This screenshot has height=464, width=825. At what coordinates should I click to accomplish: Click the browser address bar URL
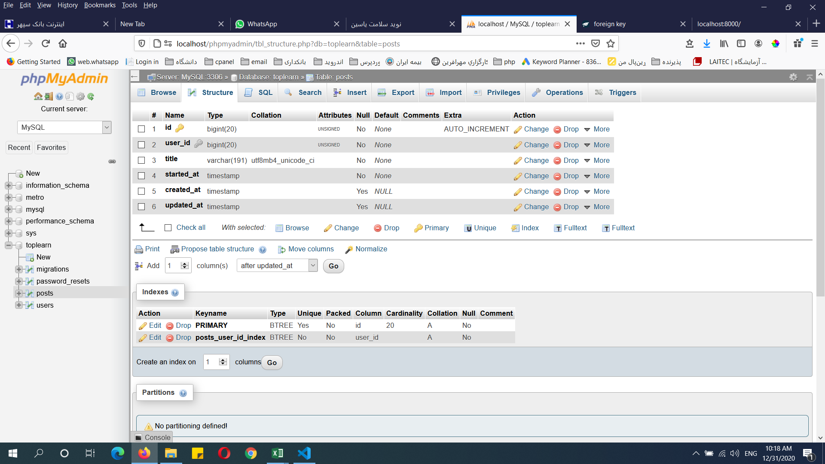[288, 43]
